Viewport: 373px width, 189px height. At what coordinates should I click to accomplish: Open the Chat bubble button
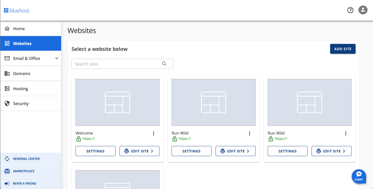pyautogui.click(x=359, y=176)
